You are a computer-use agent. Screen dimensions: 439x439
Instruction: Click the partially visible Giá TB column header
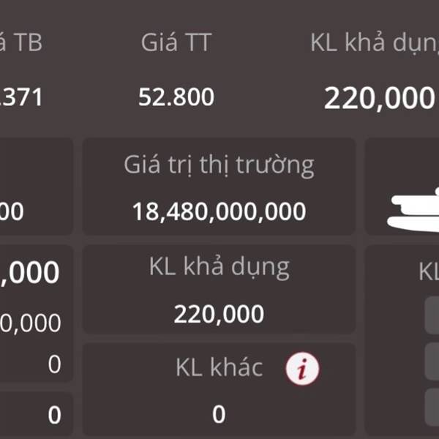21,42
